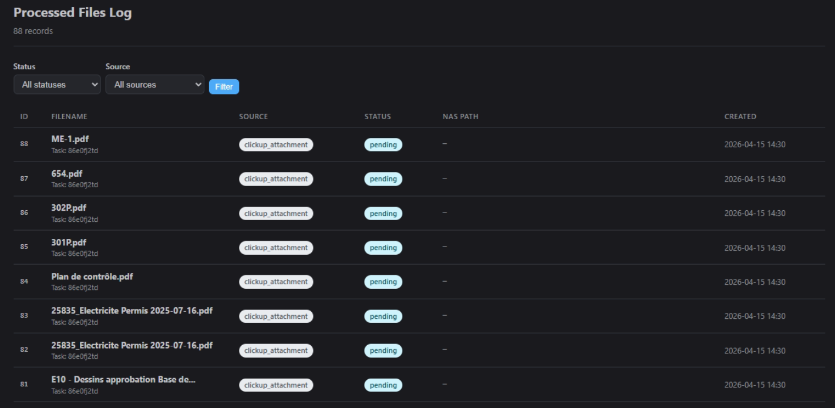The height and width of the screenshot is (408, 835).
Task: Click the SOURCE column header
Action: click(253, 117)
